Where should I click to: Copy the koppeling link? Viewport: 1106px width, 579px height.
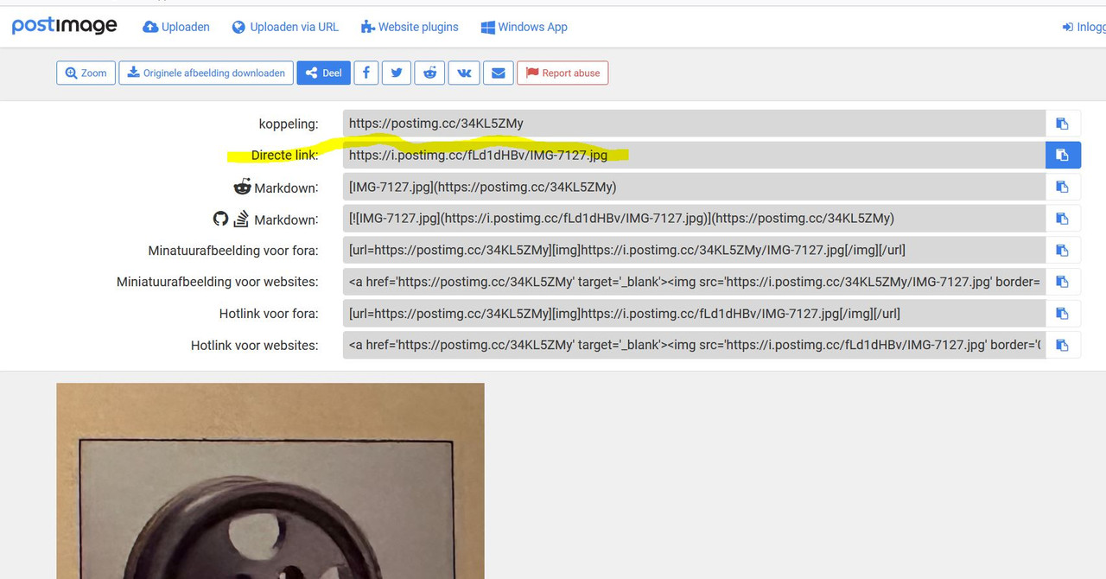1063,124
